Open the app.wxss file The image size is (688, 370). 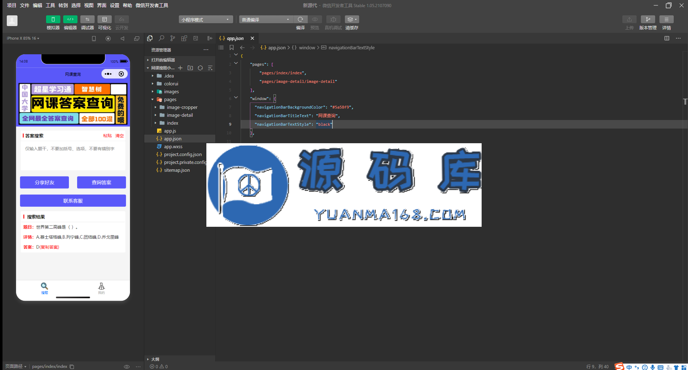[180, 146]
